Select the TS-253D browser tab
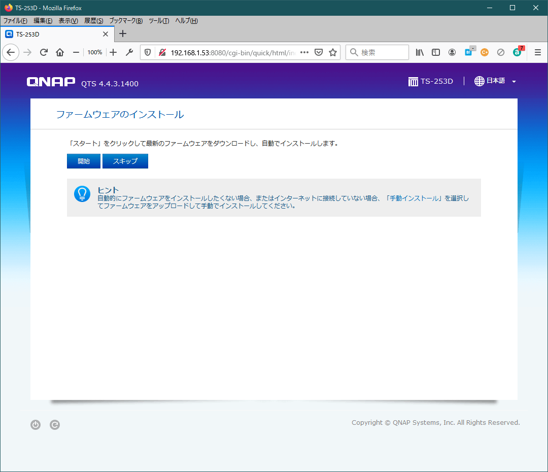The height and width of the screenshot is (472, 548). point(57,35)
